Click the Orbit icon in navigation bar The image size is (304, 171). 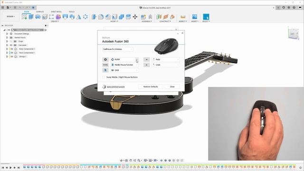pyautogui.click(x=121, y=161)
